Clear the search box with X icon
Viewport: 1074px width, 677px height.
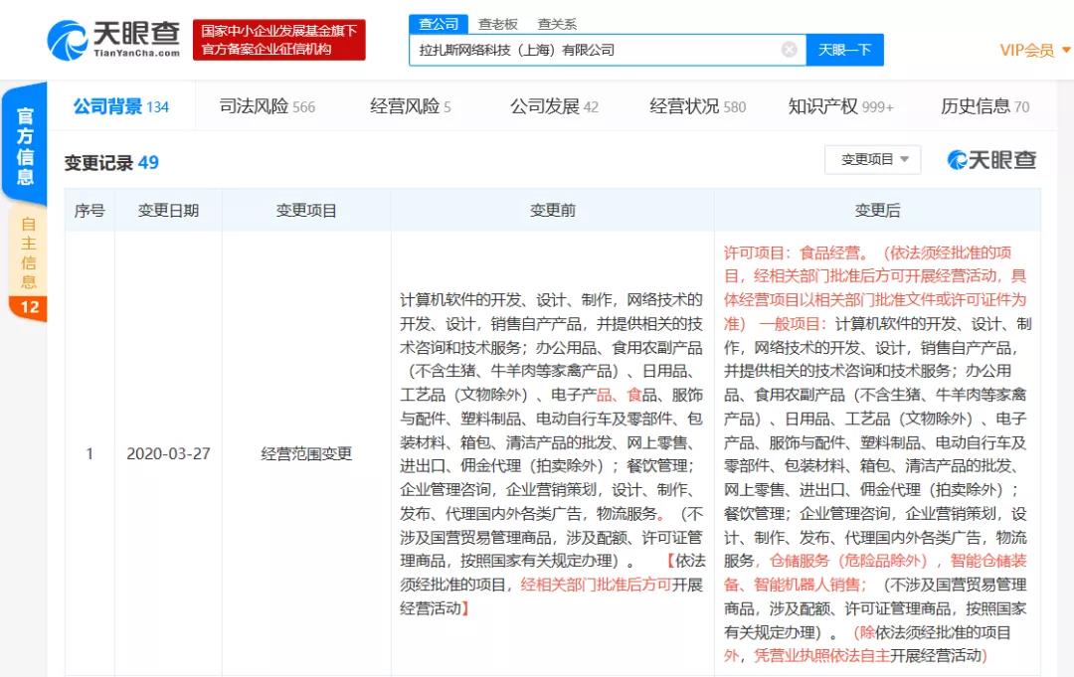click(789, 50)
